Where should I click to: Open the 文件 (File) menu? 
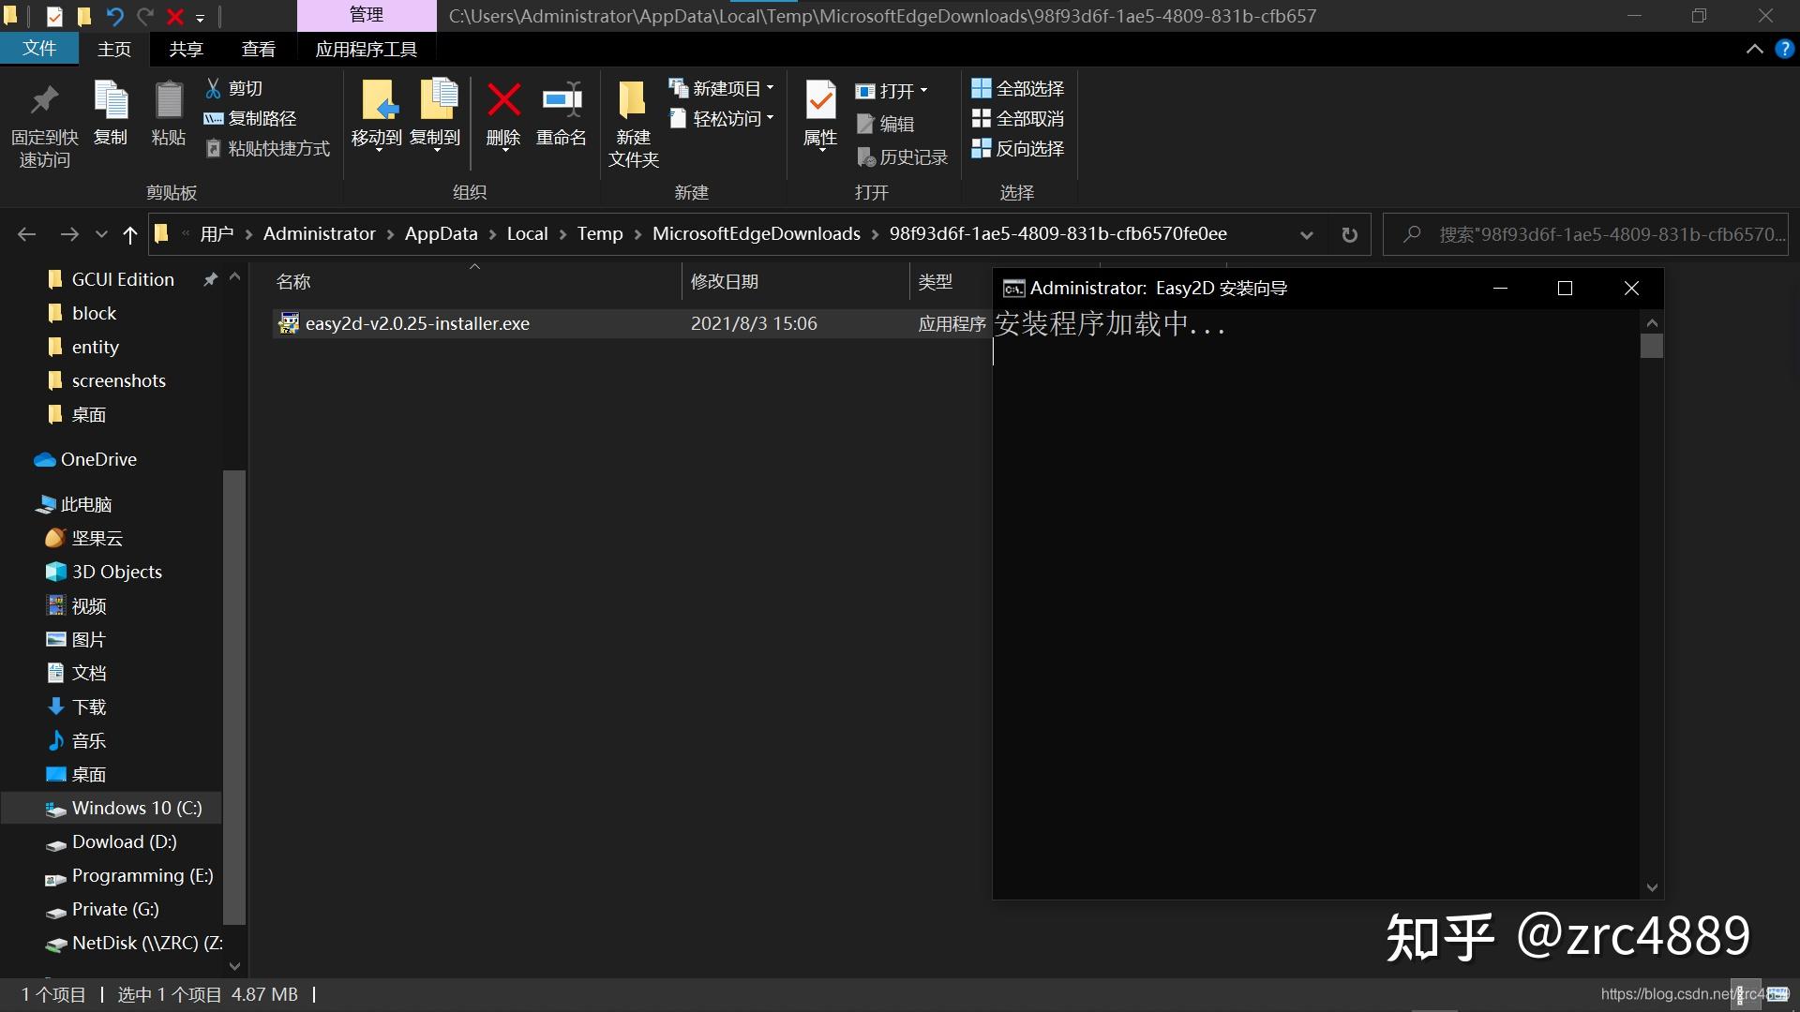[x=39, y=49]
